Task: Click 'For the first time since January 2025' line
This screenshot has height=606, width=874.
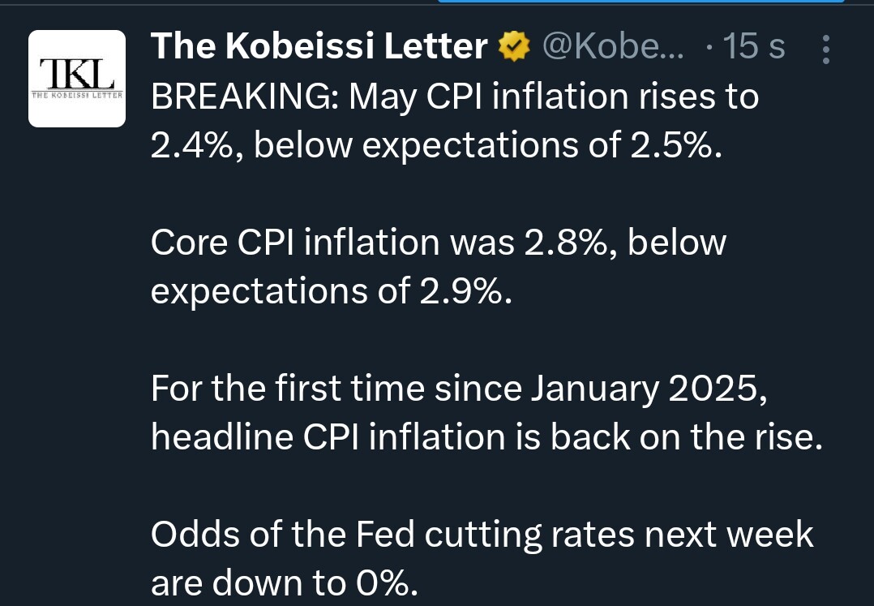Action: click(x=459, y=389)
